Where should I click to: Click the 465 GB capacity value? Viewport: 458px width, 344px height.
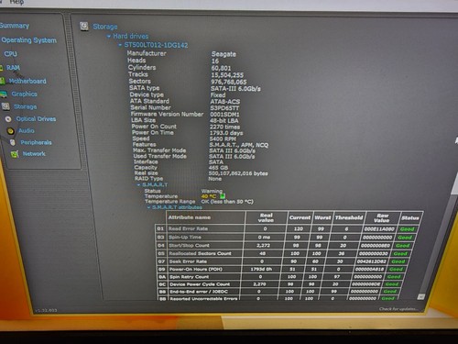[x=218, y=168]
